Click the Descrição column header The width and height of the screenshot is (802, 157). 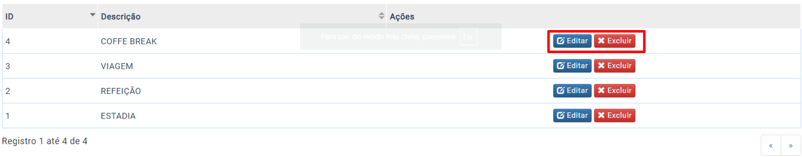point(242,16)
